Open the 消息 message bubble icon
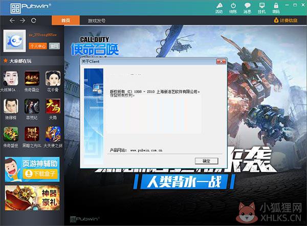 coord(247,8)
